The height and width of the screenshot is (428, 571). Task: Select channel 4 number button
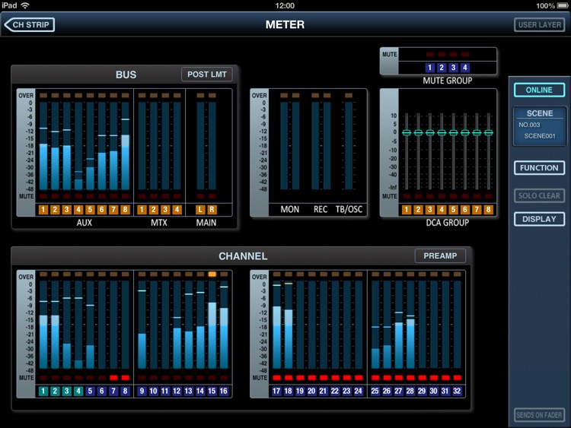(x=78, y=391)
